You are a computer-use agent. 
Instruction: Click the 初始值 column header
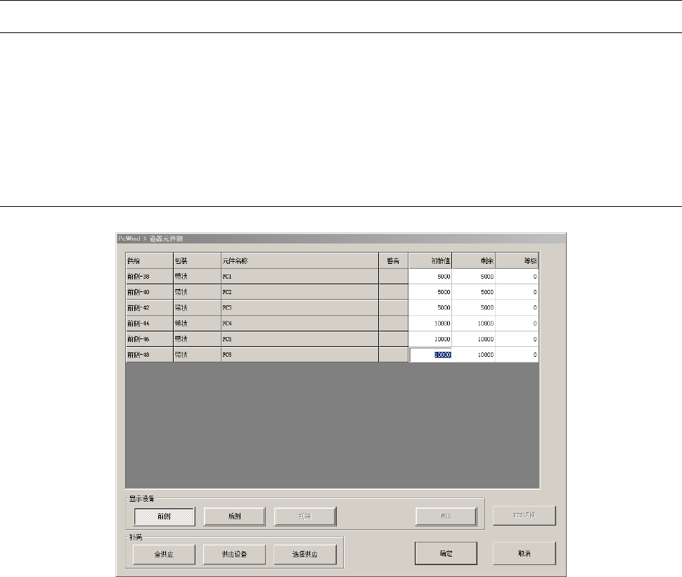coord(430,260)
